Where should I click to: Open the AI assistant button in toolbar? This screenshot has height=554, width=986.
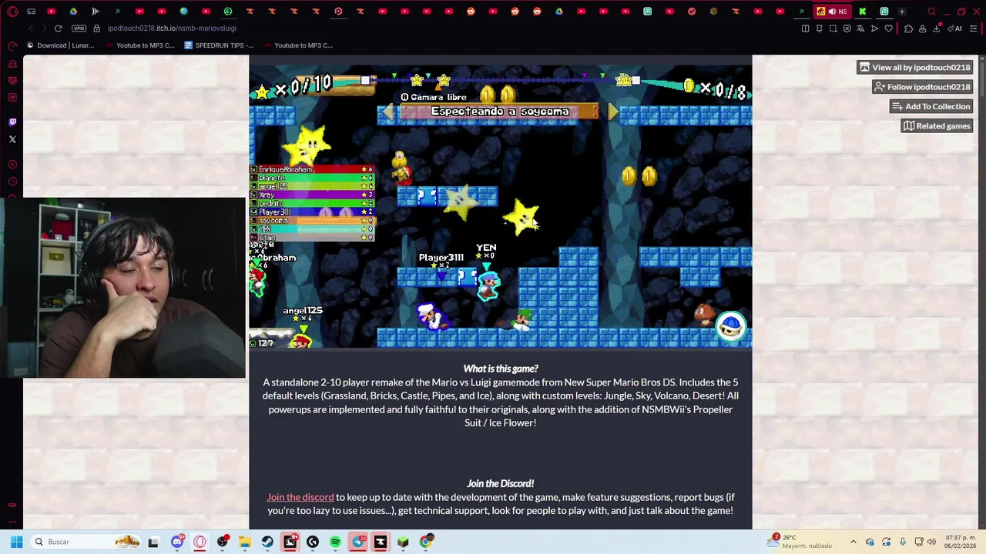(x=956, y=28)
